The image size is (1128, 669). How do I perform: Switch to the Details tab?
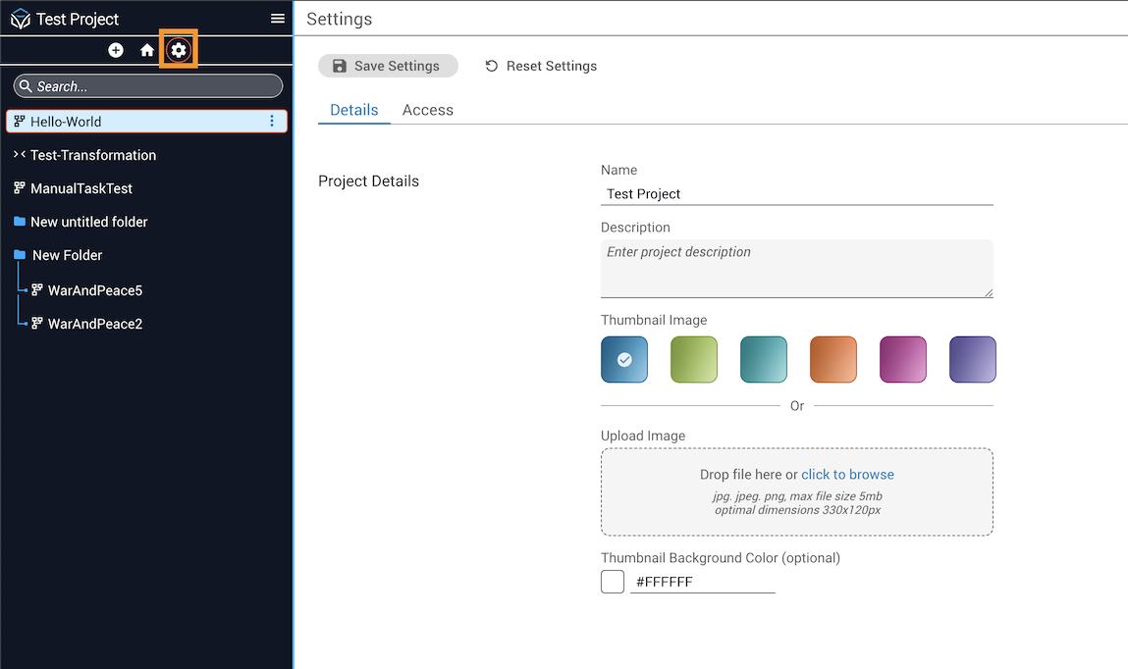(354, 110)
